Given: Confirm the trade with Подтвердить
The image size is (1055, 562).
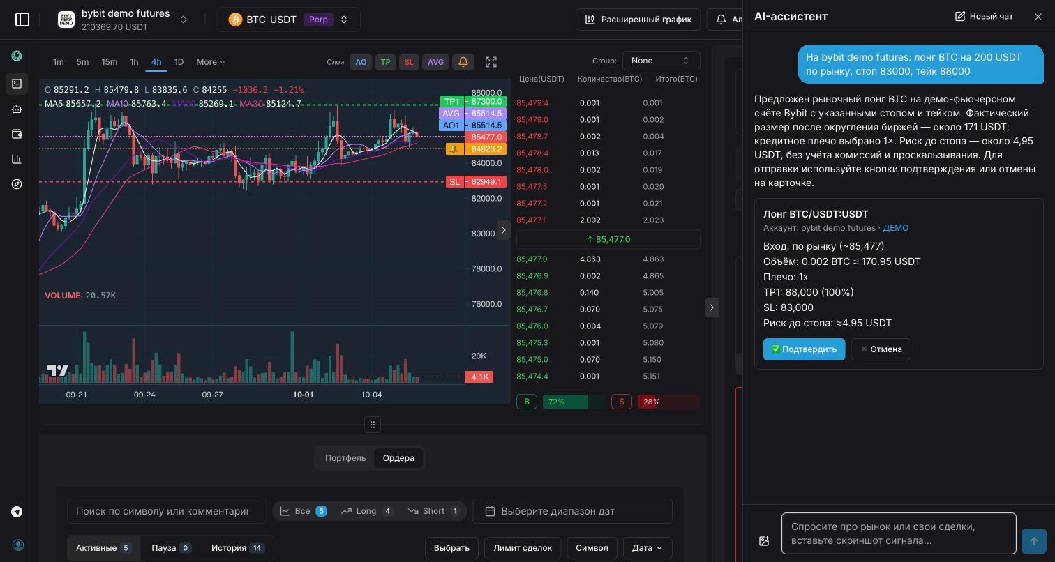Looking at the screenshot, I should 804,349.
